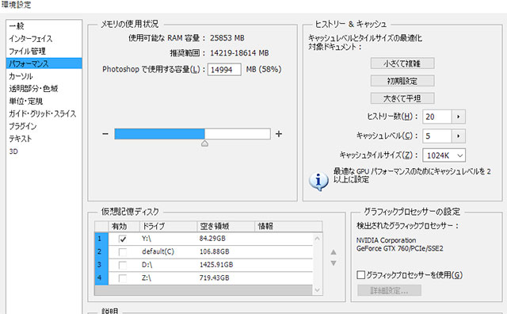This screenshot has height=314, width=507.
Task: Click the キャッシュレベル value field
Action: click(436, 136)
